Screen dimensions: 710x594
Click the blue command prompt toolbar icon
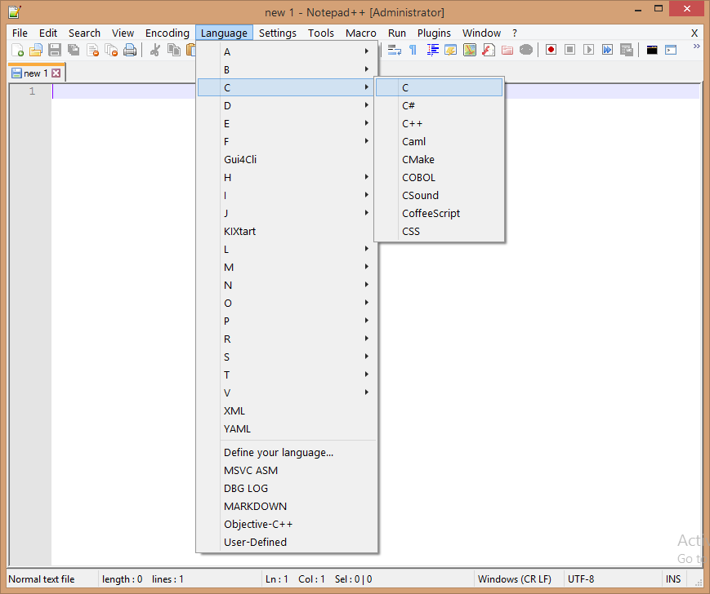click(671, 50)
